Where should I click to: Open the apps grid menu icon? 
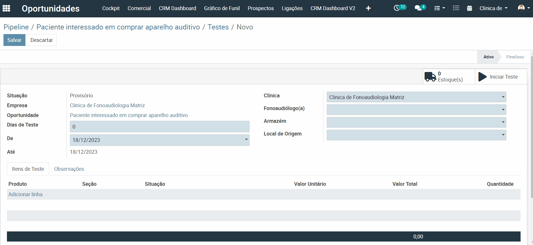pyautogui.click(x=6, y=8)
